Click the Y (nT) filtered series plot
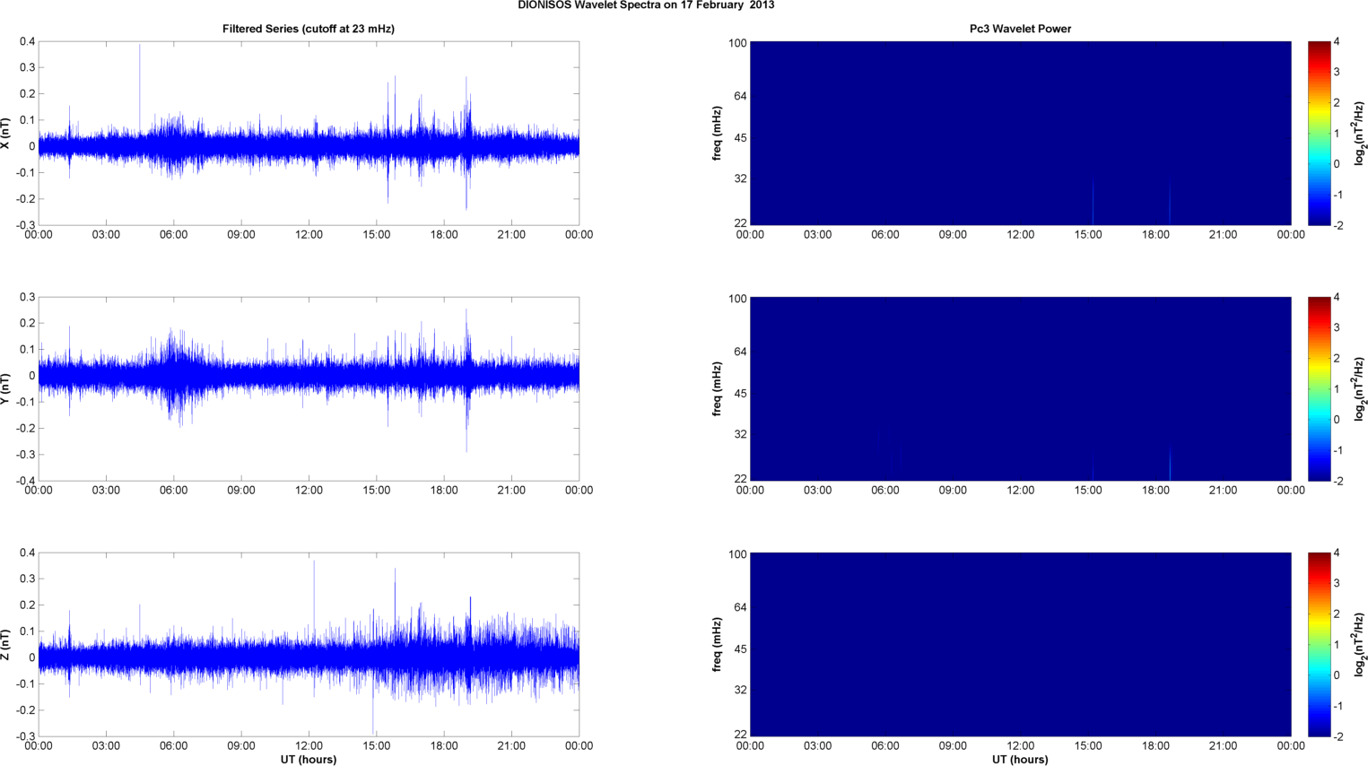 pyautogui.click(x=309, y=389)
